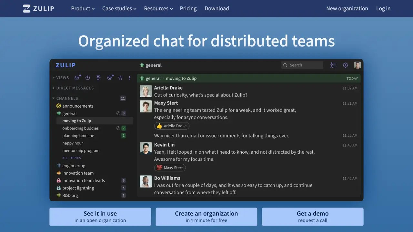The height and width of the screenshot is (232, 413).
Task: Click the Kevin Lin sender name
Action: [x=164, y=145]
